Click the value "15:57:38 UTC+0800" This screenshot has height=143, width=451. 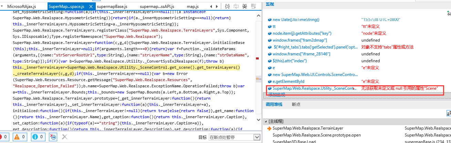click(x=381, y=19)
